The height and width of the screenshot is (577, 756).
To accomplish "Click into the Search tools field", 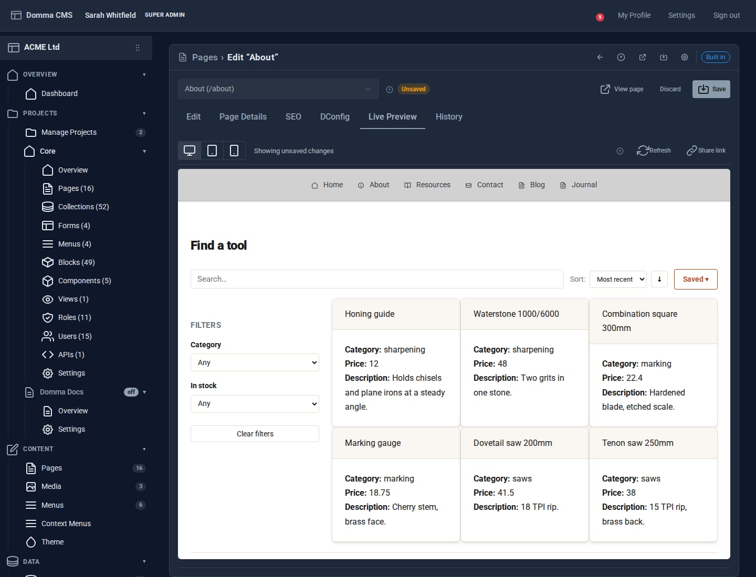I will pyautogui.click(x=377, y=279).
